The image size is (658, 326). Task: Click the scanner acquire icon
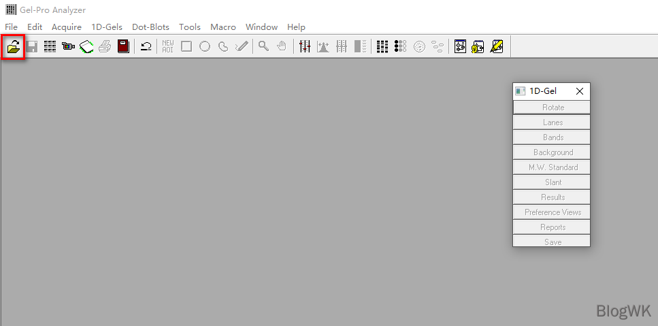click(86, 46)
